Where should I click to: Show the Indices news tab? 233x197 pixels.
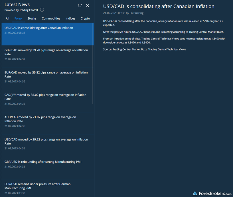tap(70, 18)
